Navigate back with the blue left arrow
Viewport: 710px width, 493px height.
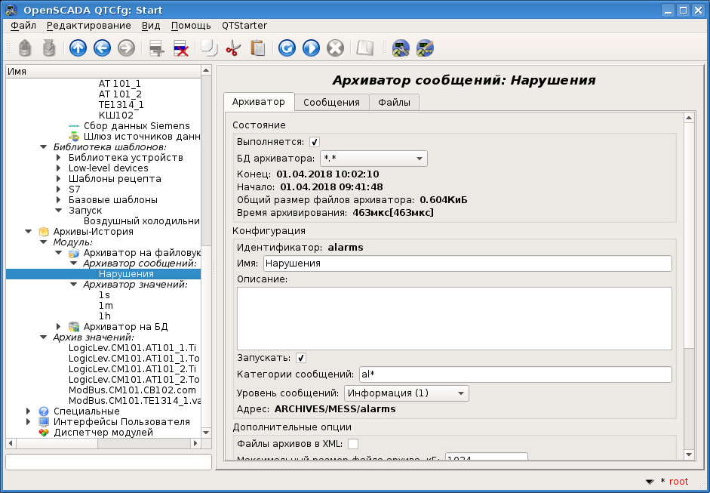pyautogui.click(x=102, y=48)
